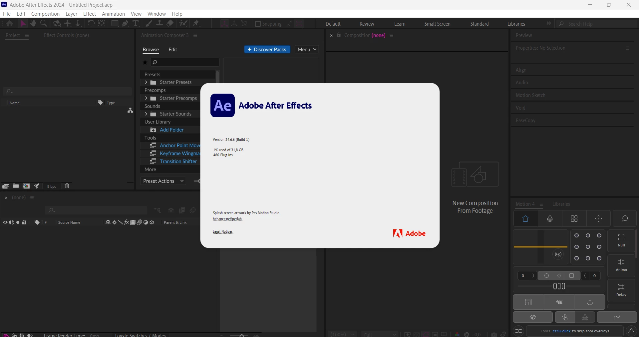Toggle the audio speaker column in timeline
The width and height of the screenshot is (639, 337).
point(12,222)
